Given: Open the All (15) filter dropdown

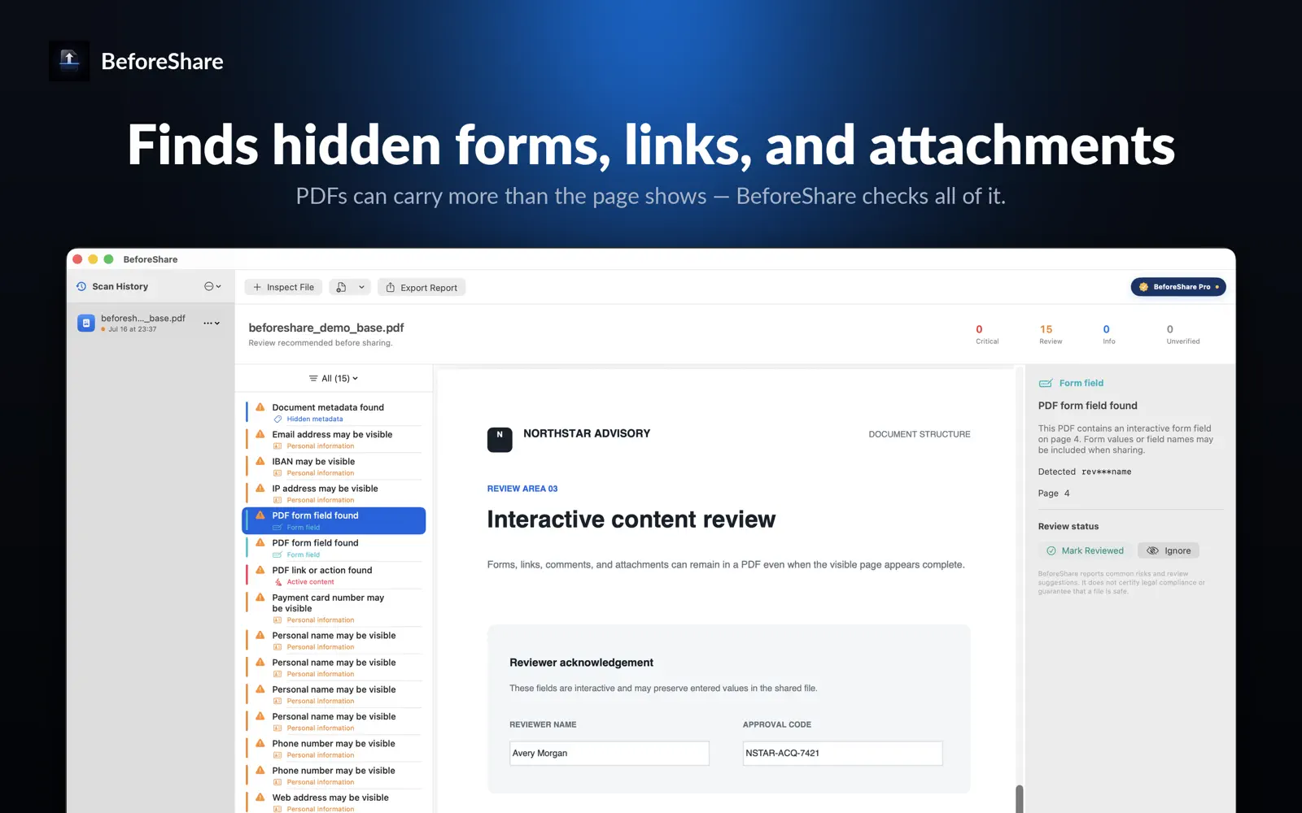Looking at the screenshot, I should click(x=334, y=378).
